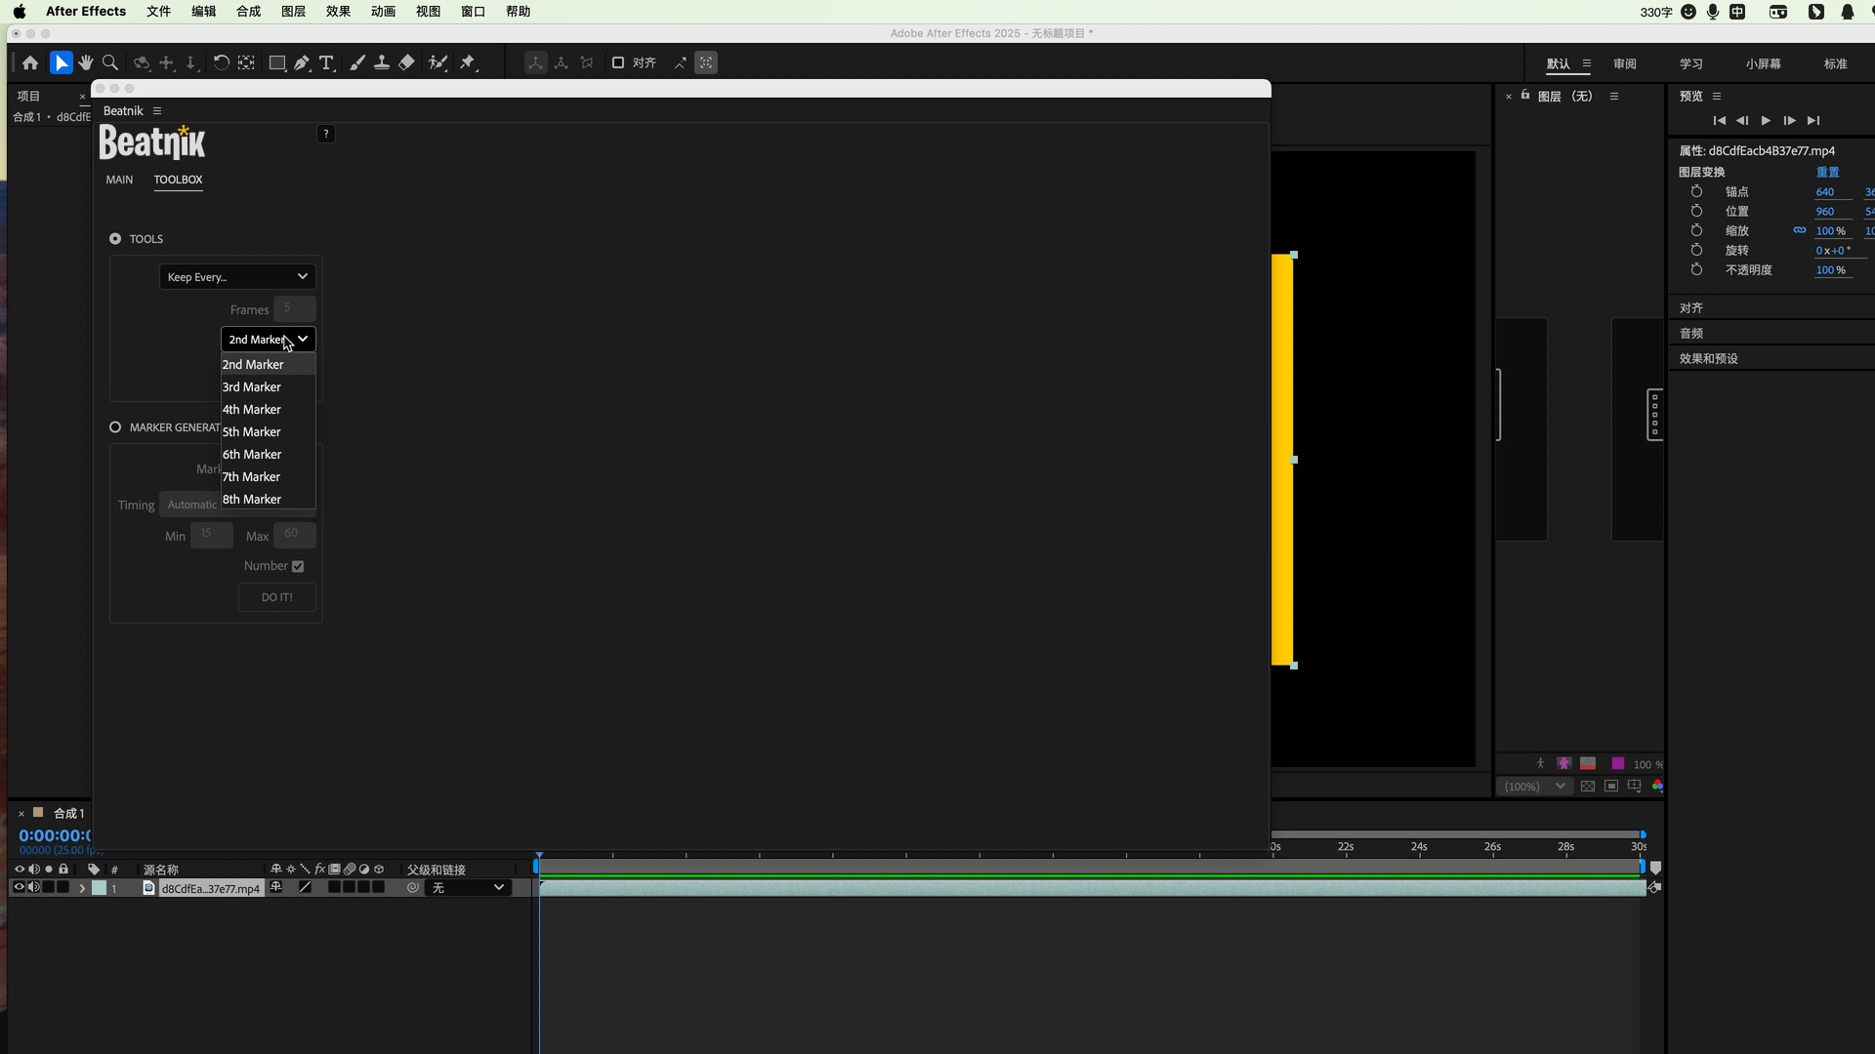Select the Eraser tool

point(406,62)
